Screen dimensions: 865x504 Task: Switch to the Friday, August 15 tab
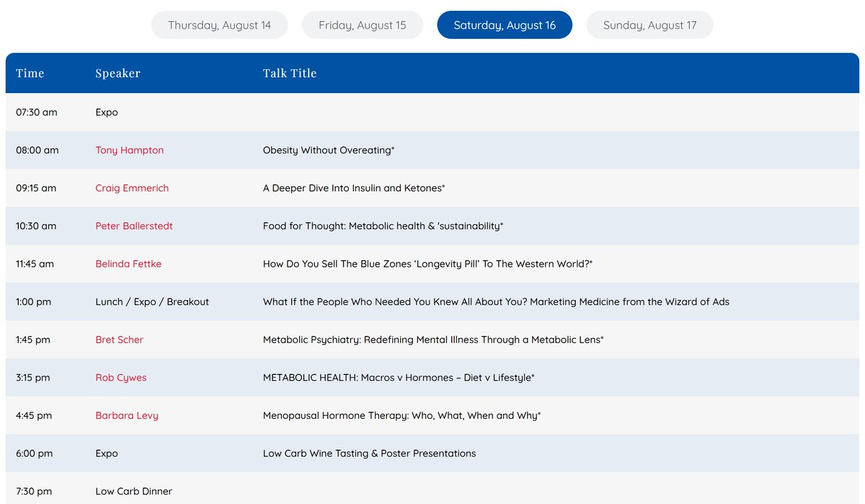point(362,25)
